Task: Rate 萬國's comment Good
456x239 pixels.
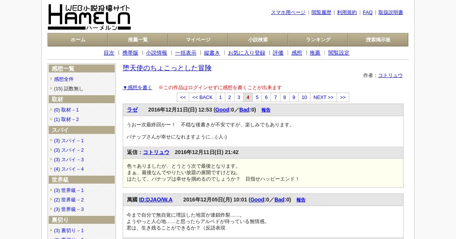Action: click(257, 200)
